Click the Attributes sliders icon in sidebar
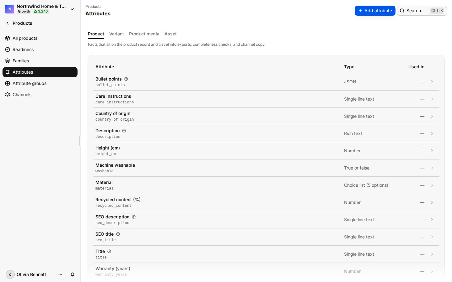 coord(8,72)
